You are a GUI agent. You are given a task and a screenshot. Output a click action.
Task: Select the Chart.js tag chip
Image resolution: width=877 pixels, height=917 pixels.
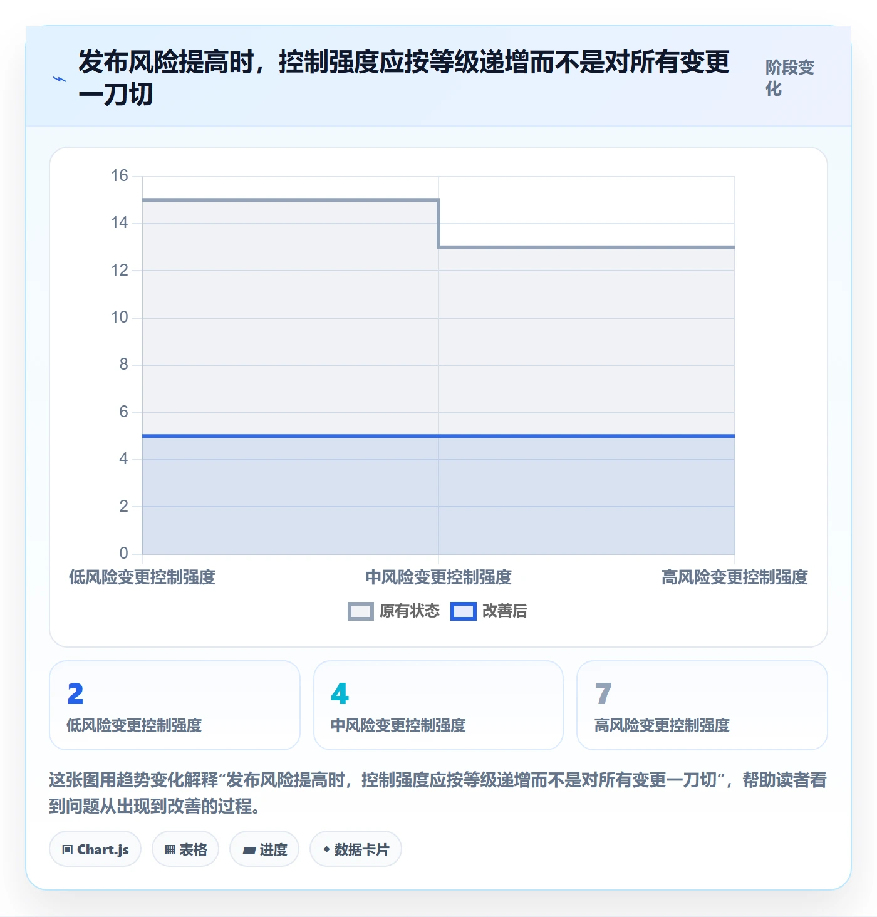click(x=95, y=849)
